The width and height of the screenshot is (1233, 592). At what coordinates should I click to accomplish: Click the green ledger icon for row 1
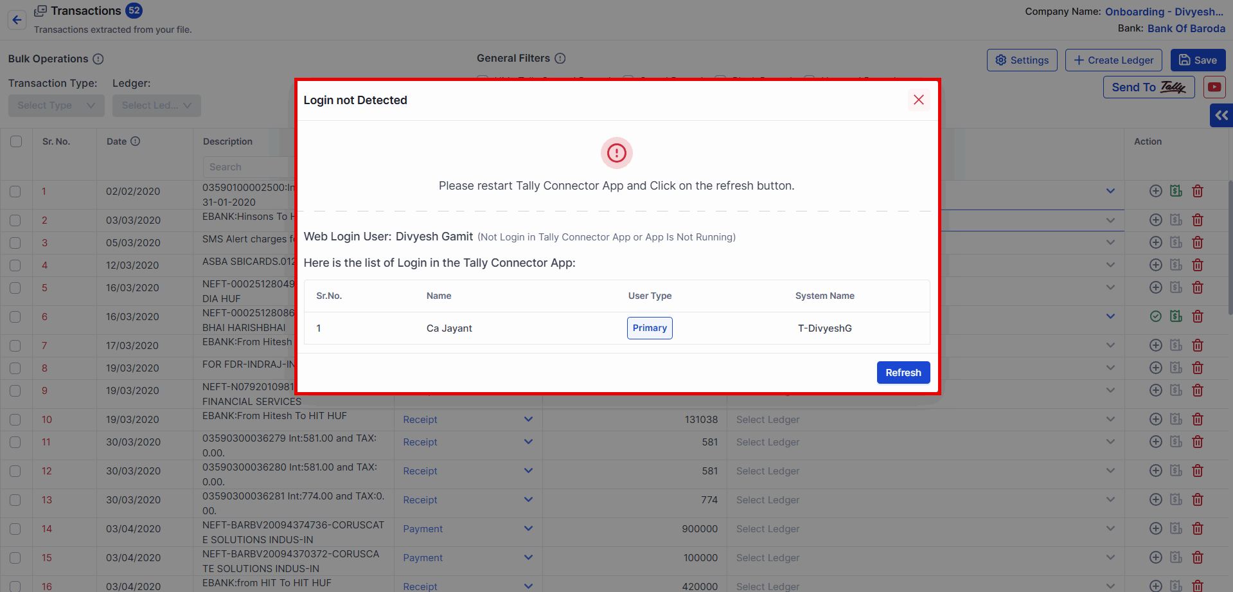tap(1176, 191)
